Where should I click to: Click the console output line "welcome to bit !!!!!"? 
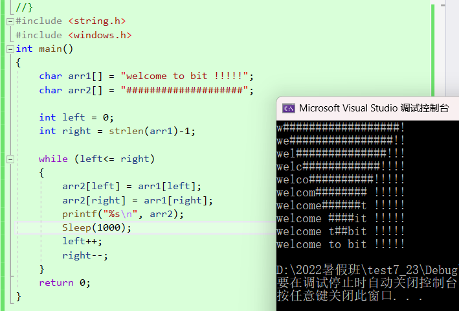341,244
